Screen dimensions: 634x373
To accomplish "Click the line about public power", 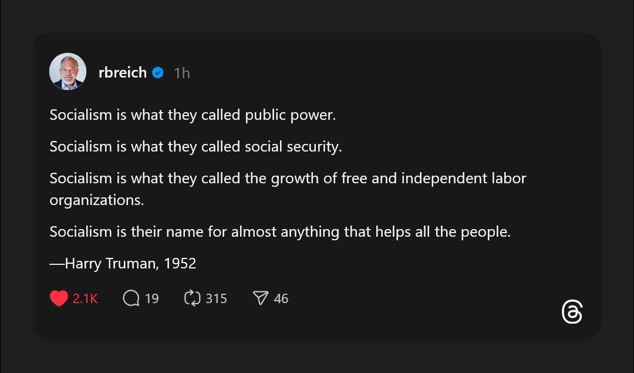I will point(193,115).
